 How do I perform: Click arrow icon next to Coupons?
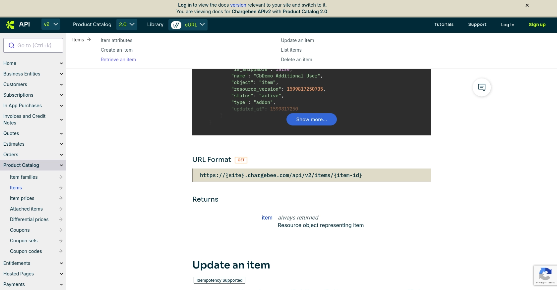[x=61, y=230]
